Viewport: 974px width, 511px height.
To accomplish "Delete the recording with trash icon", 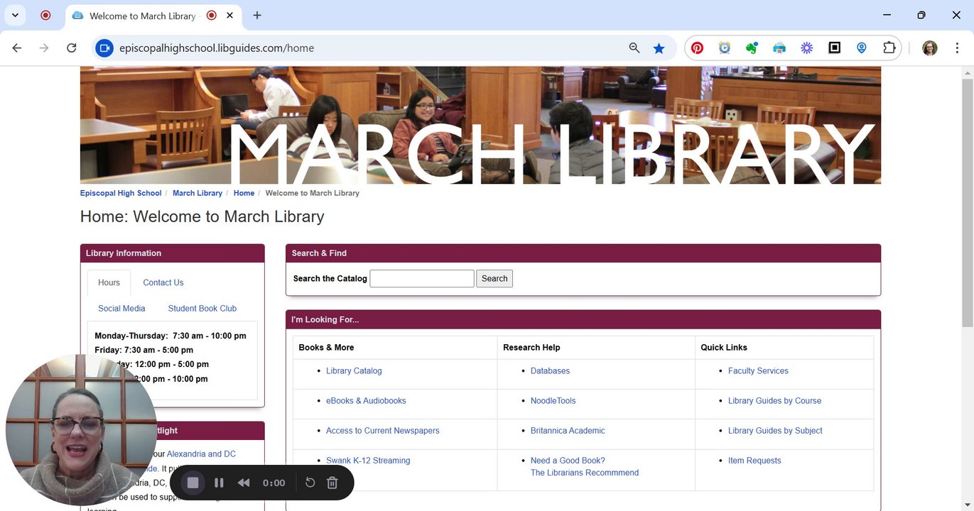I will [332, 483].
